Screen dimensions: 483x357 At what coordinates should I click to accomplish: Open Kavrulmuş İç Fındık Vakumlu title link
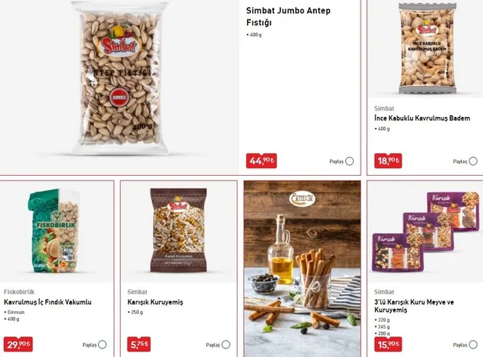click(x=47, y=302)
